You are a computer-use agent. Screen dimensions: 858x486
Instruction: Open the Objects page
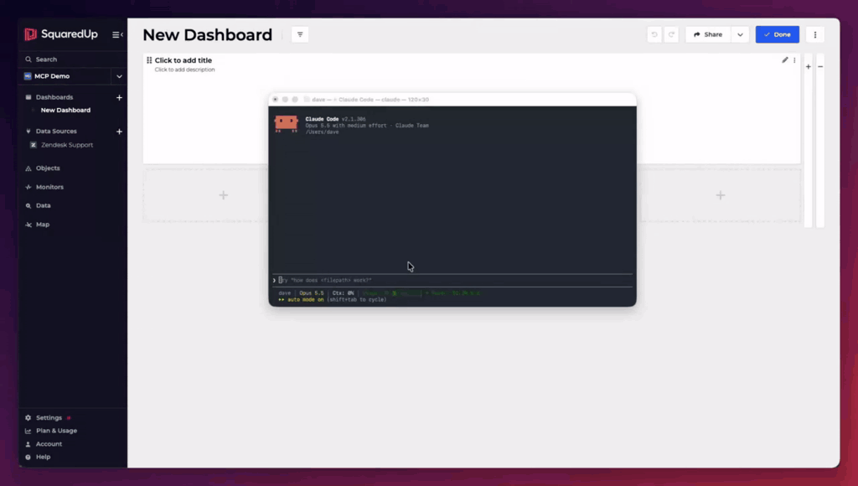(x=48, y=168)
